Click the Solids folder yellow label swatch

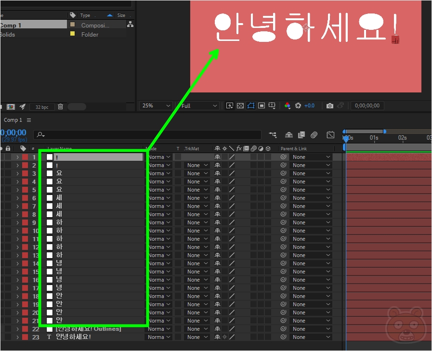pyautogui.click(x=73, y=34)
